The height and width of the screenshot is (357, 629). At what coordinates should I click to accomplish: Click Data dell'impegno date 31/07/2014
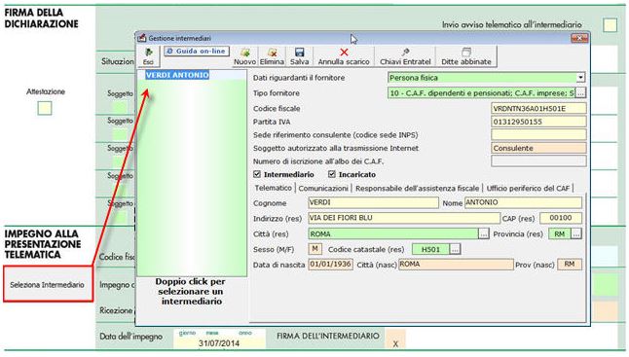[x=219, y=343]
